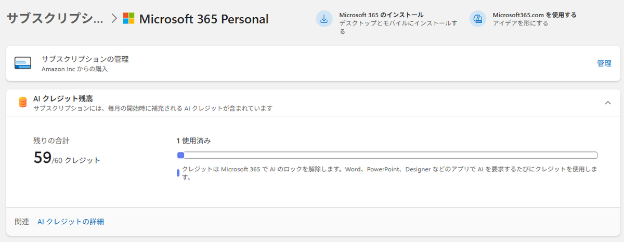The height and width of the screenshot is (242, 624).
Task: Click the Microsoft365.com app icon
Action: coord(477,19)
